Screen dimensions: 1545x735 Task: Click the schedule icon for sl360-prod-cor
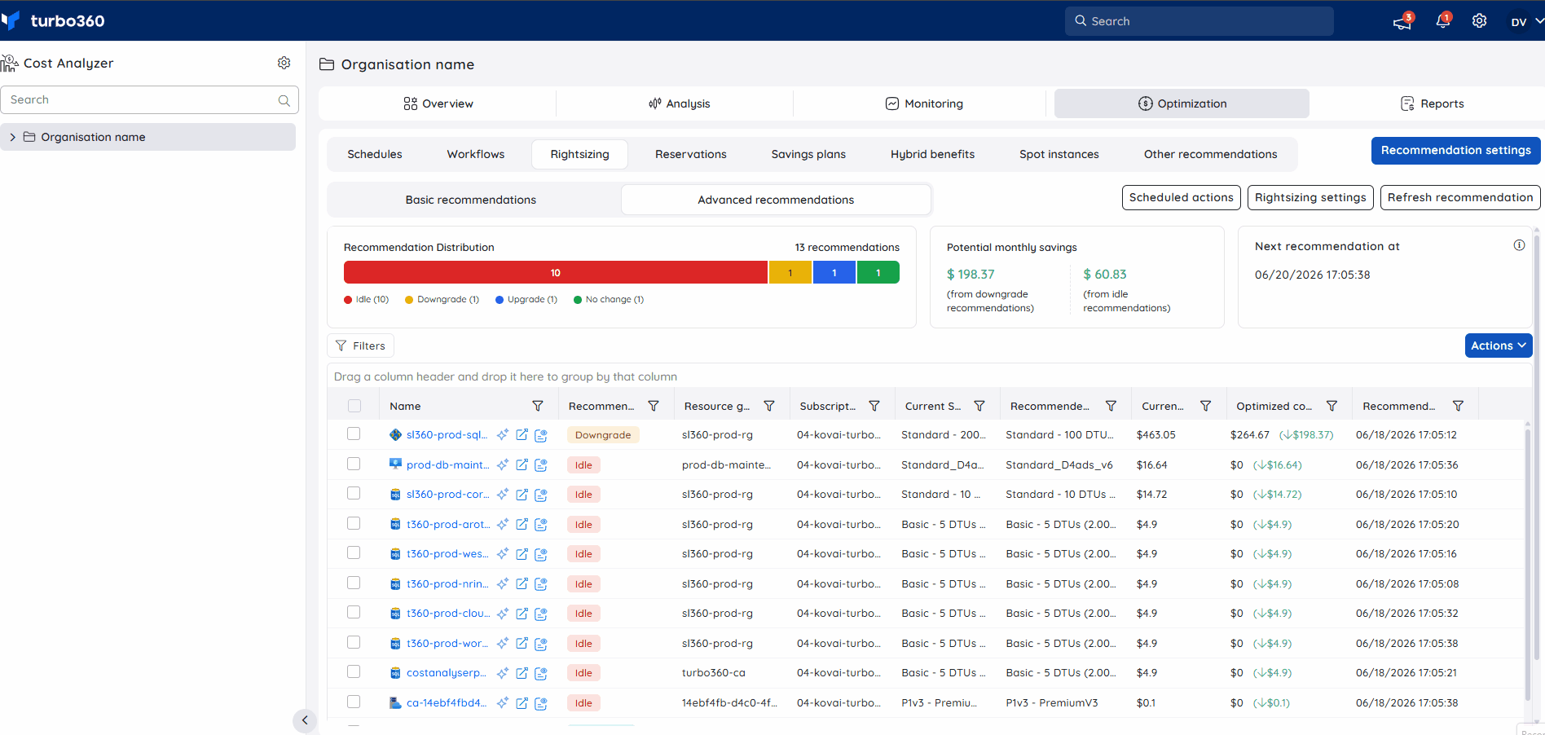[x=541, y=495]
